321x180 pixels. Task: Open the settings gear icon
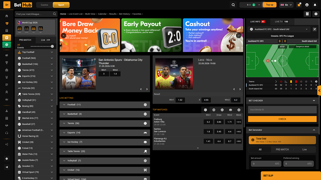(316, 14)
